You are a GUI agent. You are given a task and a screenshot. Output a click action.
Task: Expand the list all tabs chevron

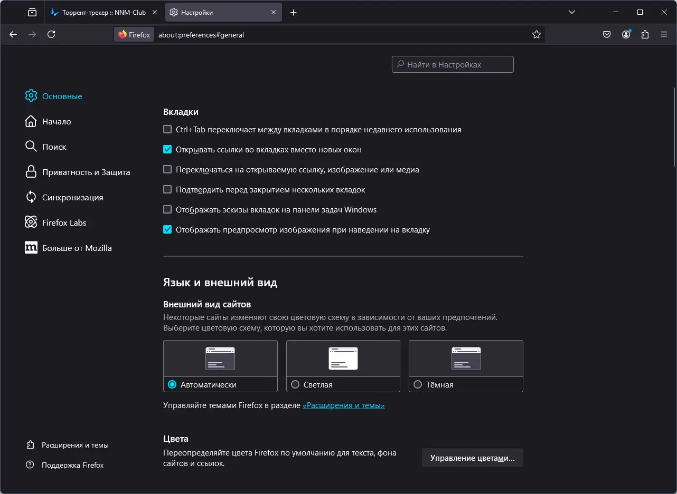coord(571,12)
